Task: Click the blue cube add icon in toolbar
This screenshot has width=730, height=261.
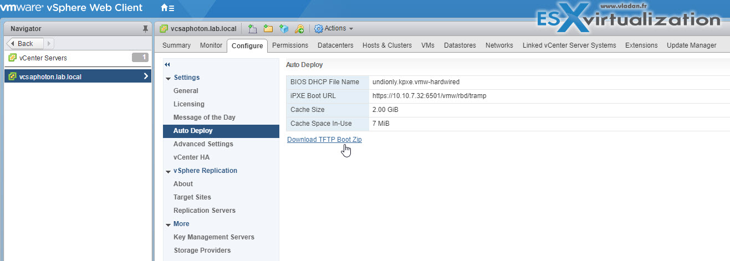Action: point(284,29)
